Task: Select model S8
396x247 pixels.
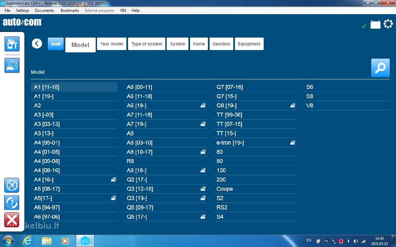Action: (x=346, y=96)
